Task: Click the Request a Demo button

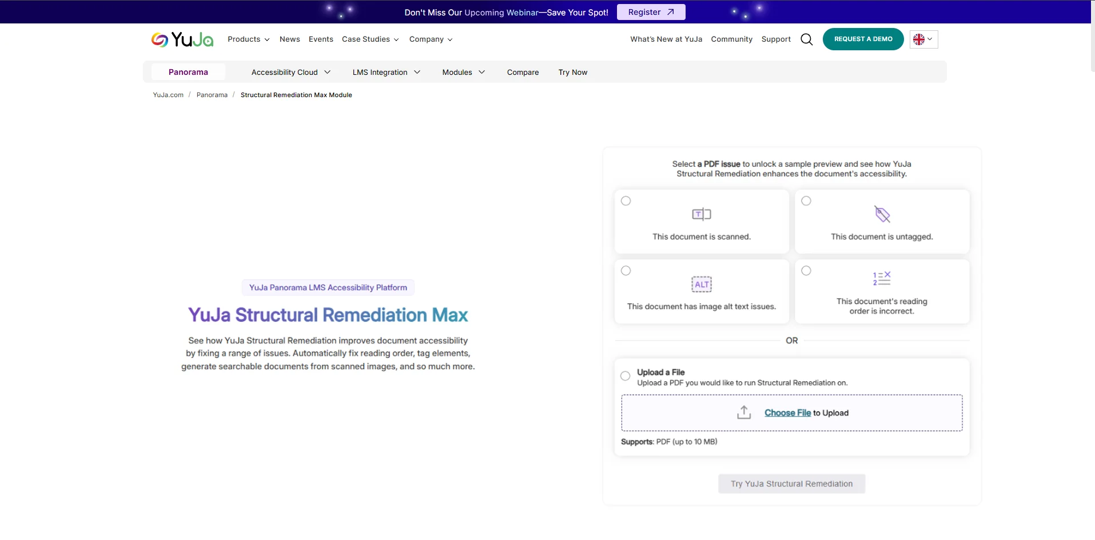Action: [863, 39]
